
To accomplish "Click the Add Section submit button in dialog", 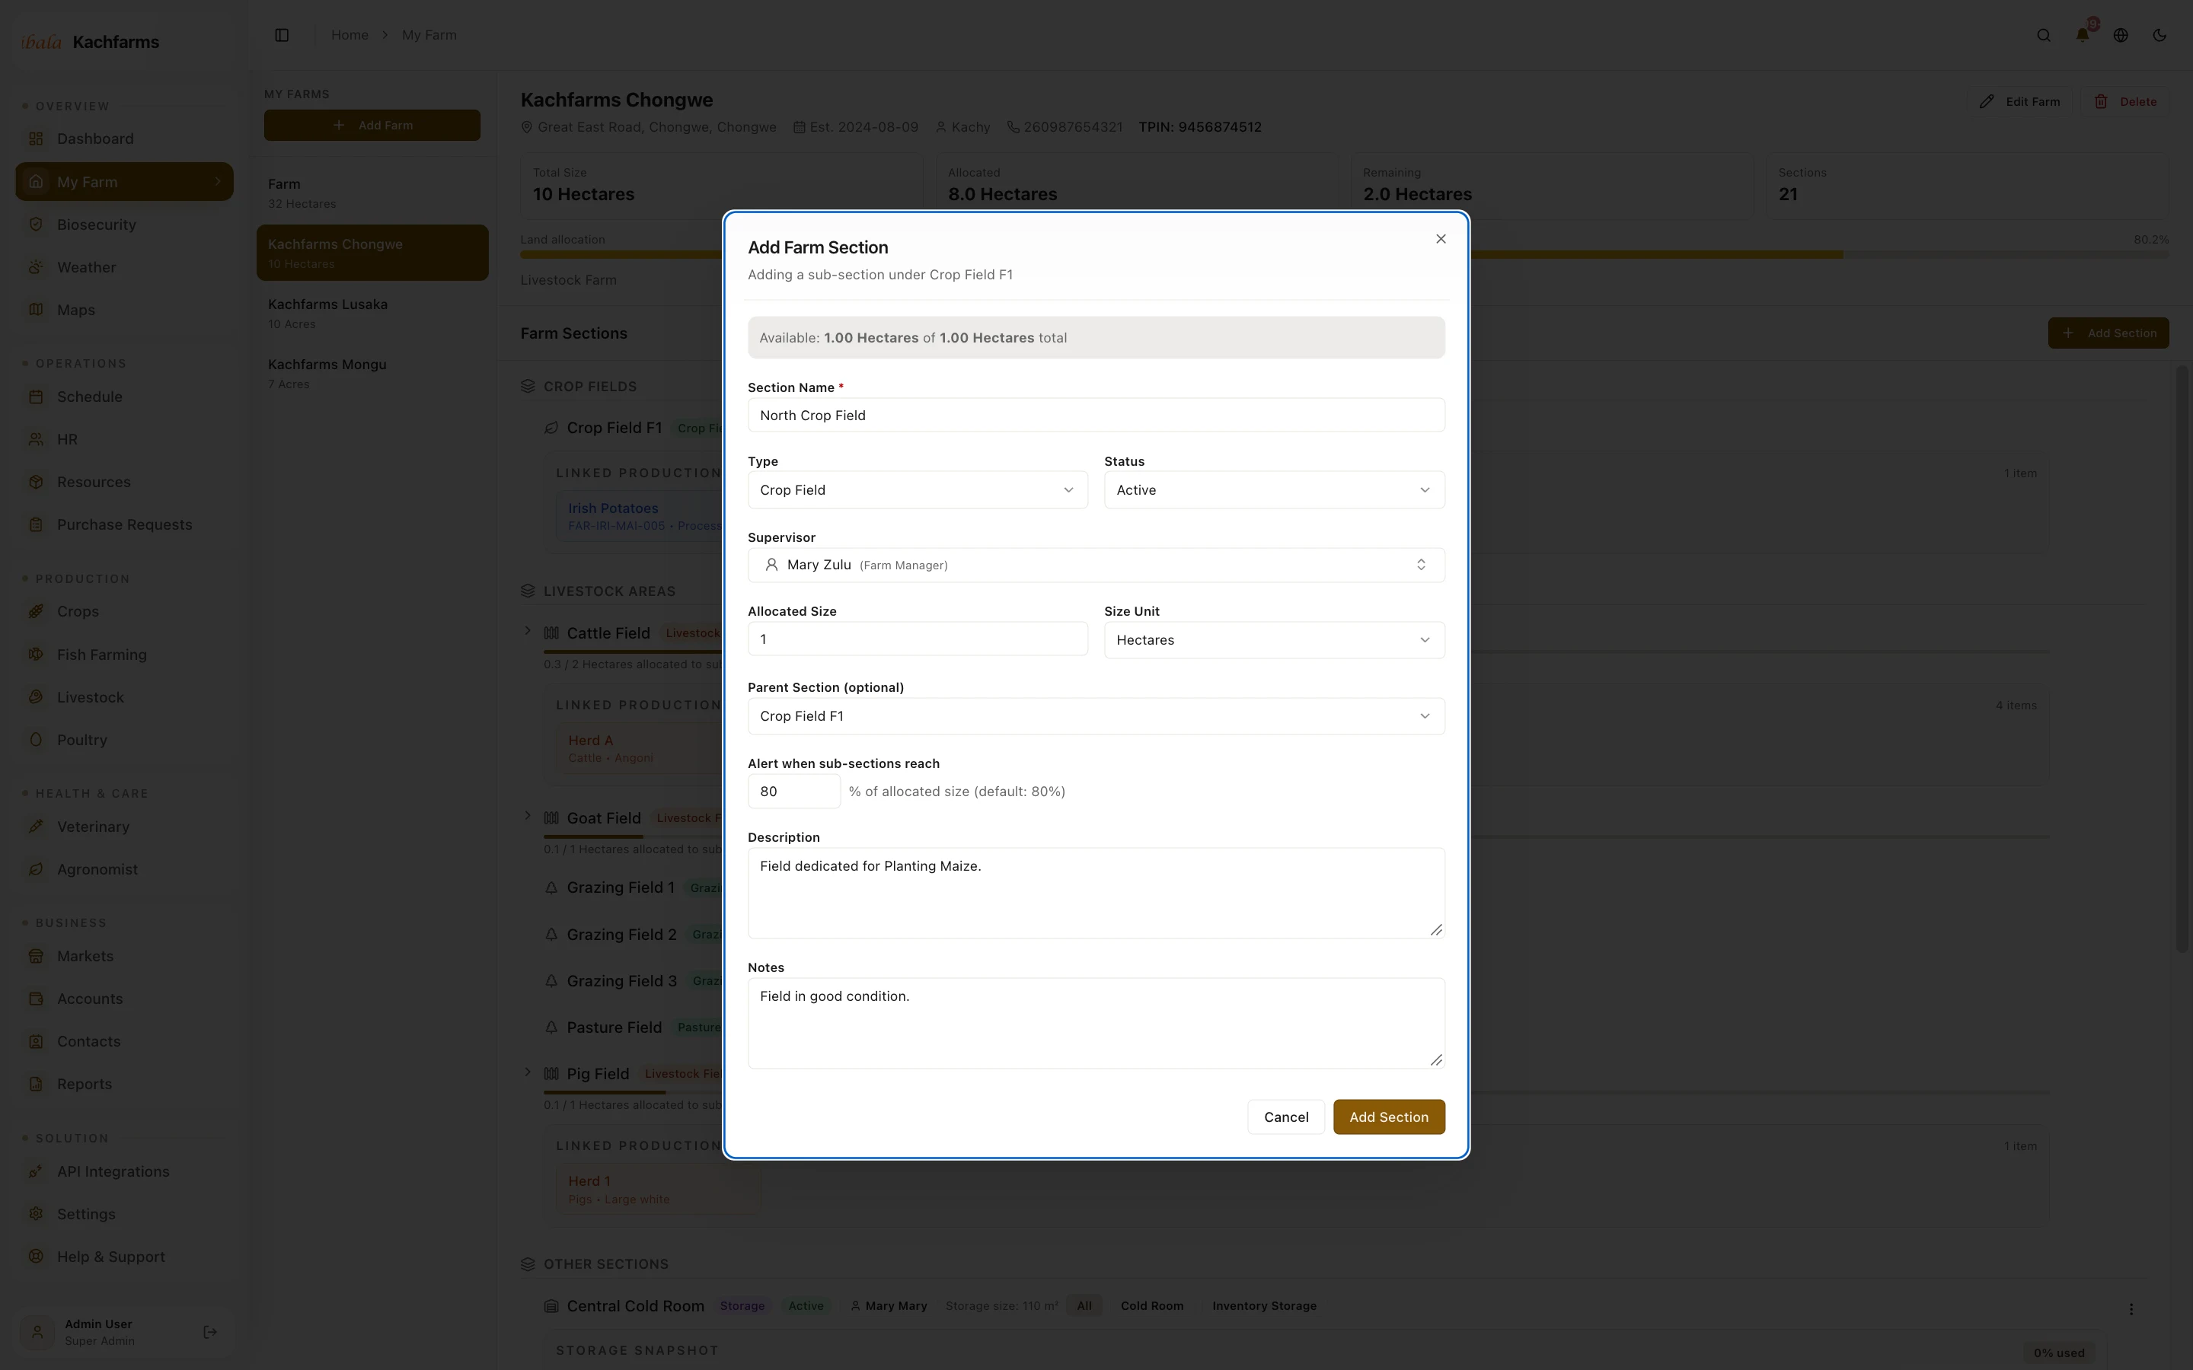I will tap(1388, 1117).
